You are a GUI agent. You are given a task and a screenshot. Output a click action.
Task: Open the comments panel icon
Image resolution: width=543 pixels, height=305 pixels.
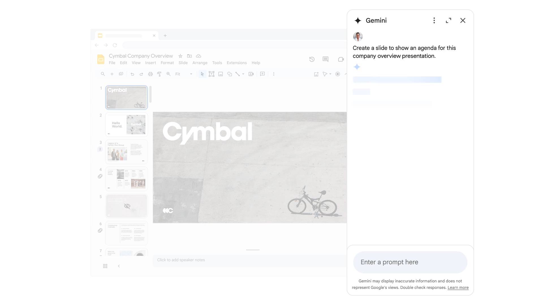click(326, 59)
